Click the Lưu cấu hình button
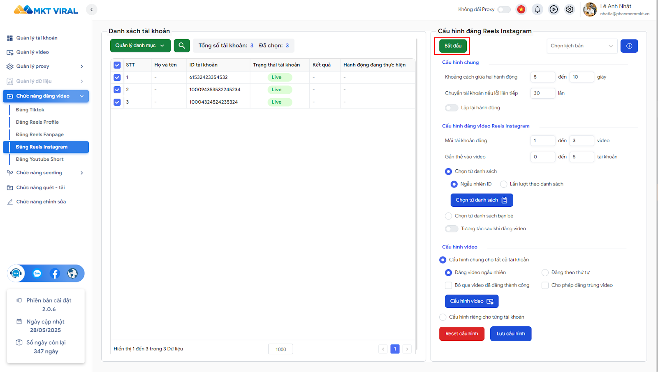Image resolution: width=658 pixels, height=372 pixels. click(511, 334)
